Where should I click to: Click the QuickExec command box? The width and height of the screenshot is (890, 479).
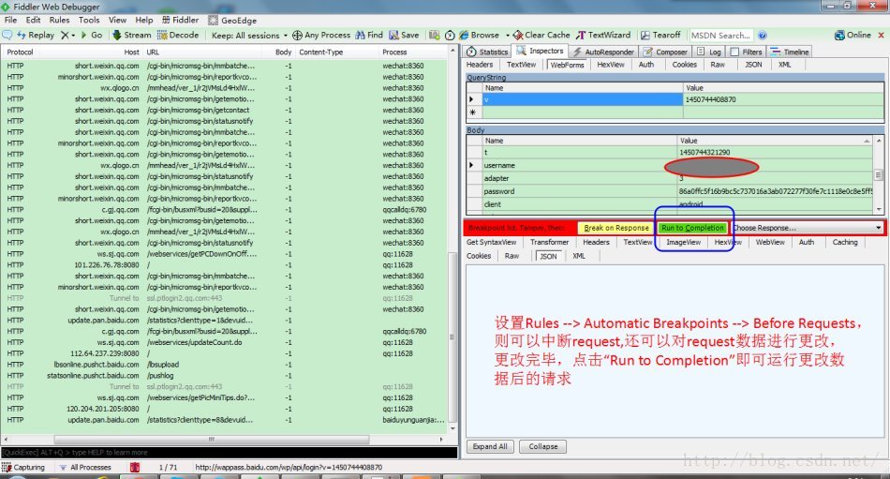[229, 453]
